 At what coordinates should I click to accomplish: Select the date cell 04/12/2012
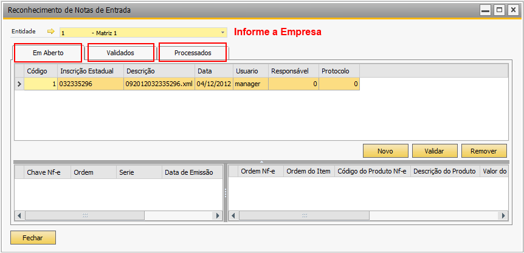(x=214, y=84)
